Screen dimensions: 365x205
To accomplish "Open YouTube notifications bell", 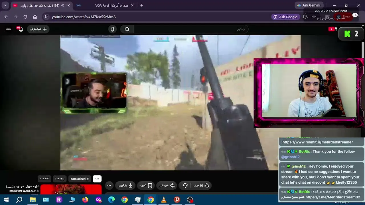I will pos(20,29).
